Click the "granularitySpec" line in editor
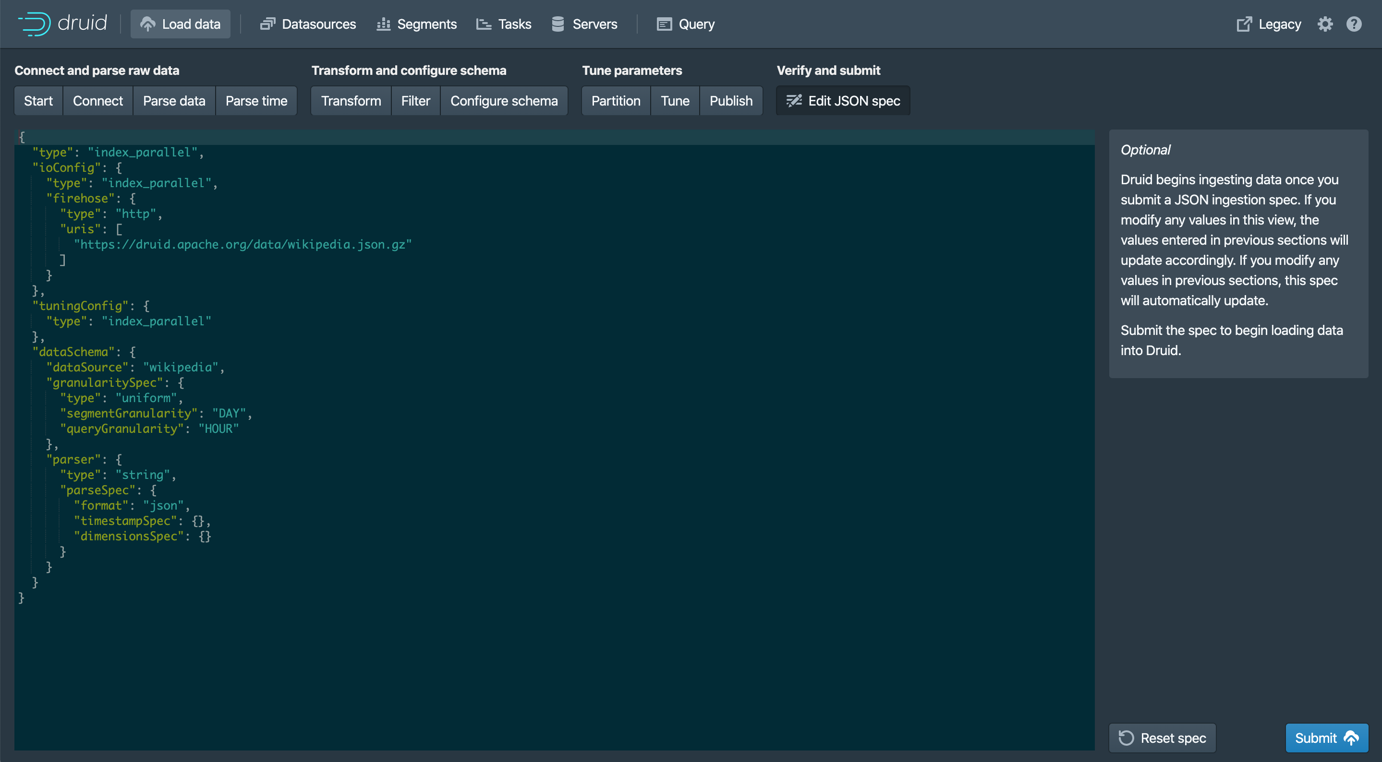This screenshot has width=1382, height=762. click(x=115, y=383)
